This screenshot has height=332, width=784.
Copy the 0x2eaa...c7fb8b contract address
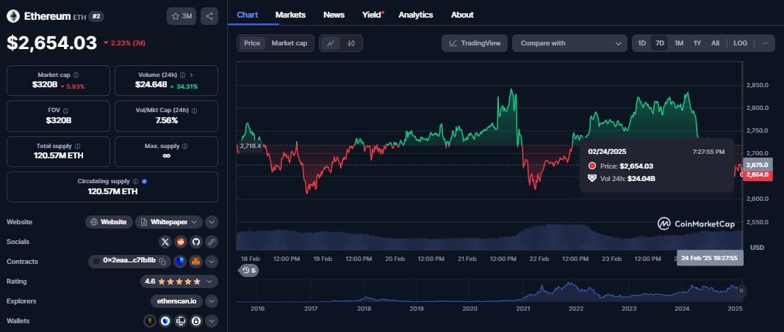click(164, 261)
